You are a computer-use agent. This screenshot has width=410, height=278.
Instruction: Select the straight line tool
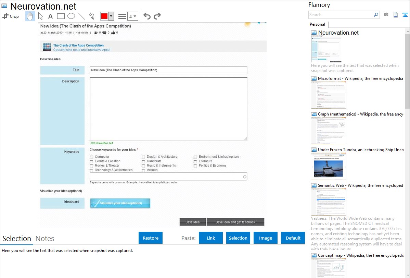(x=81, y=16)
